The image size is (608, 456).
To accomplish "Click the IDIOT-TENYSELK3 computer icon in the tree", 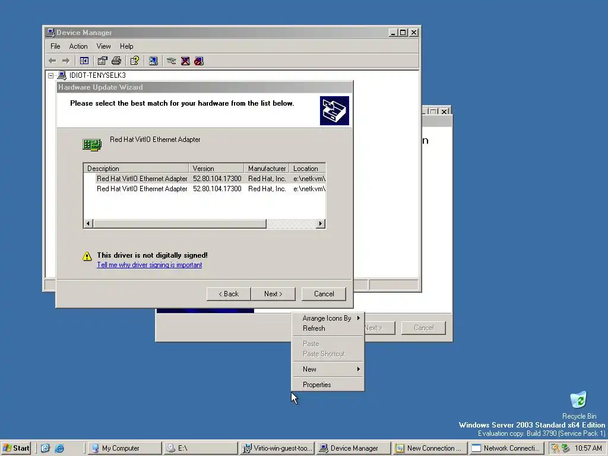I will tap(62, 75).
